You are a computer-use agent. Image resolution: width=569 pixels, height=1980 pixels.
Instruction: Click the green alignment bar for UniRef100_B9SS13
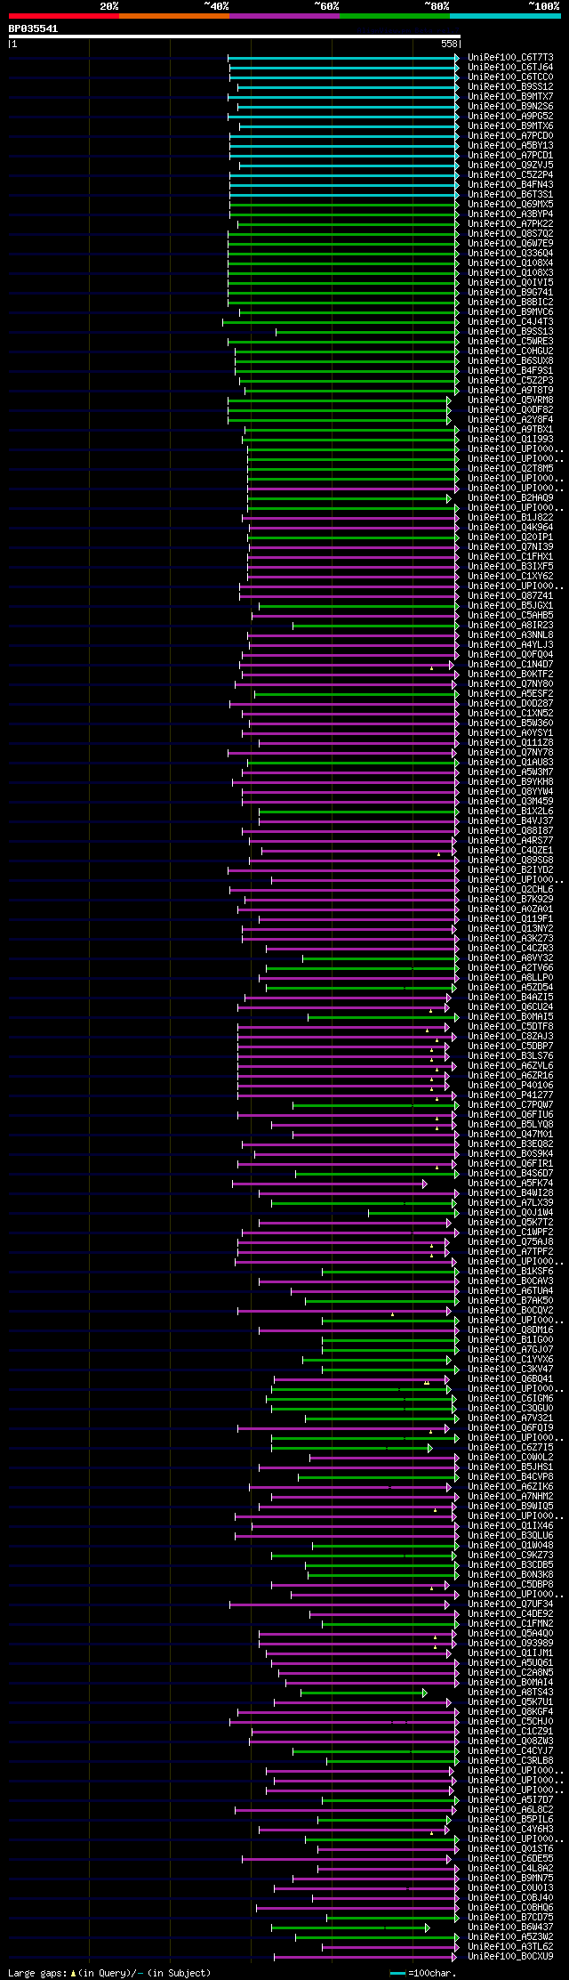[368, 331]
